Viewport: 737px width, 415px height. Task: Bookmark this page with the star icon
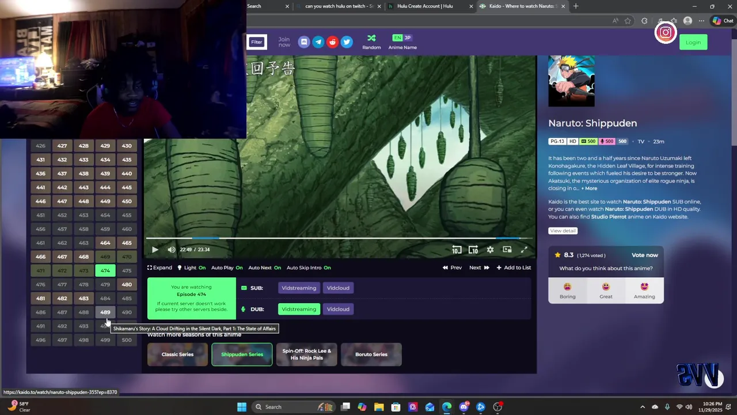[628, 21]
